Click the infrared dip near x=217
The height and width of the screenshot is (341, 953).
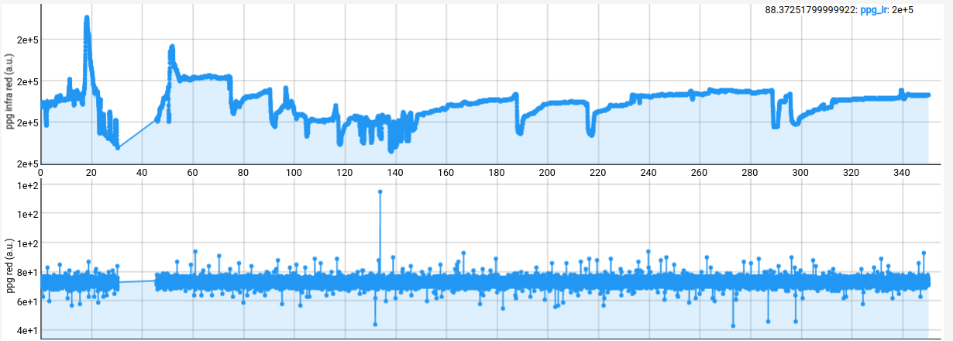coord(590,133)
